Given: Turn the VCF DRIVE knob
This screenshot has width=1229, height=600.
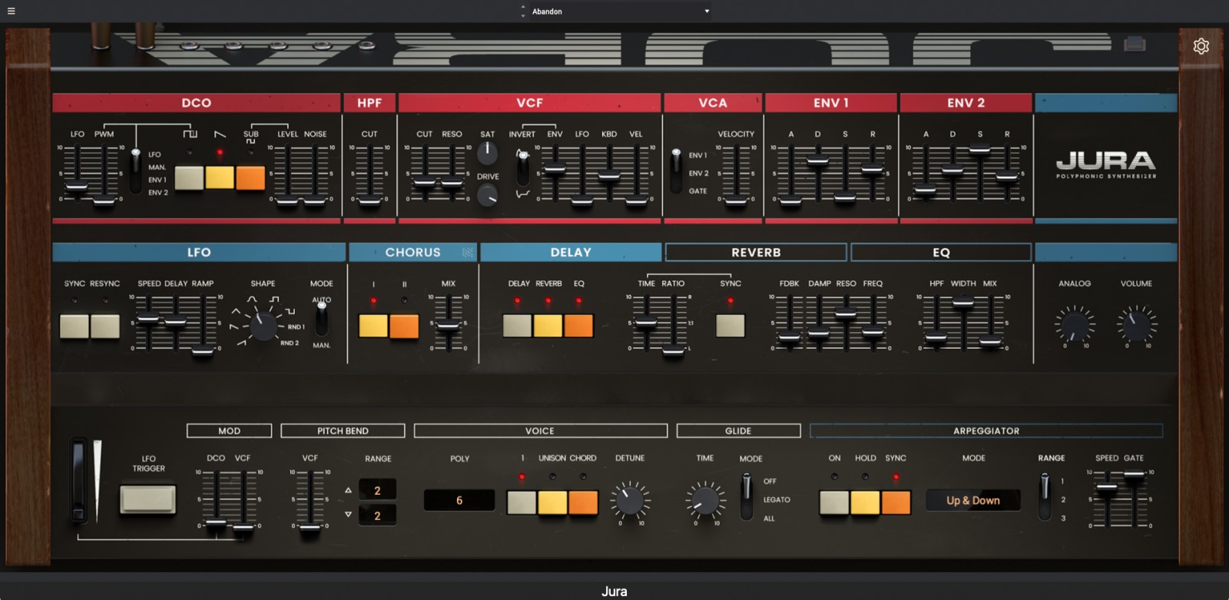Looking at the screenshot, I should click(x=487, y=196).
